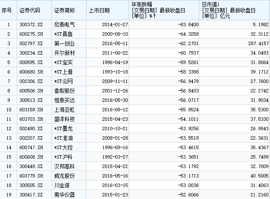Select stock code 002490.SZ

click(x=31, y=129)
